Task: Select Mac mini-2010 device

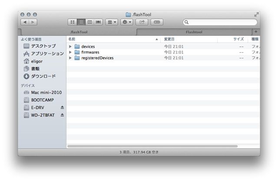Action: point(43,93)
